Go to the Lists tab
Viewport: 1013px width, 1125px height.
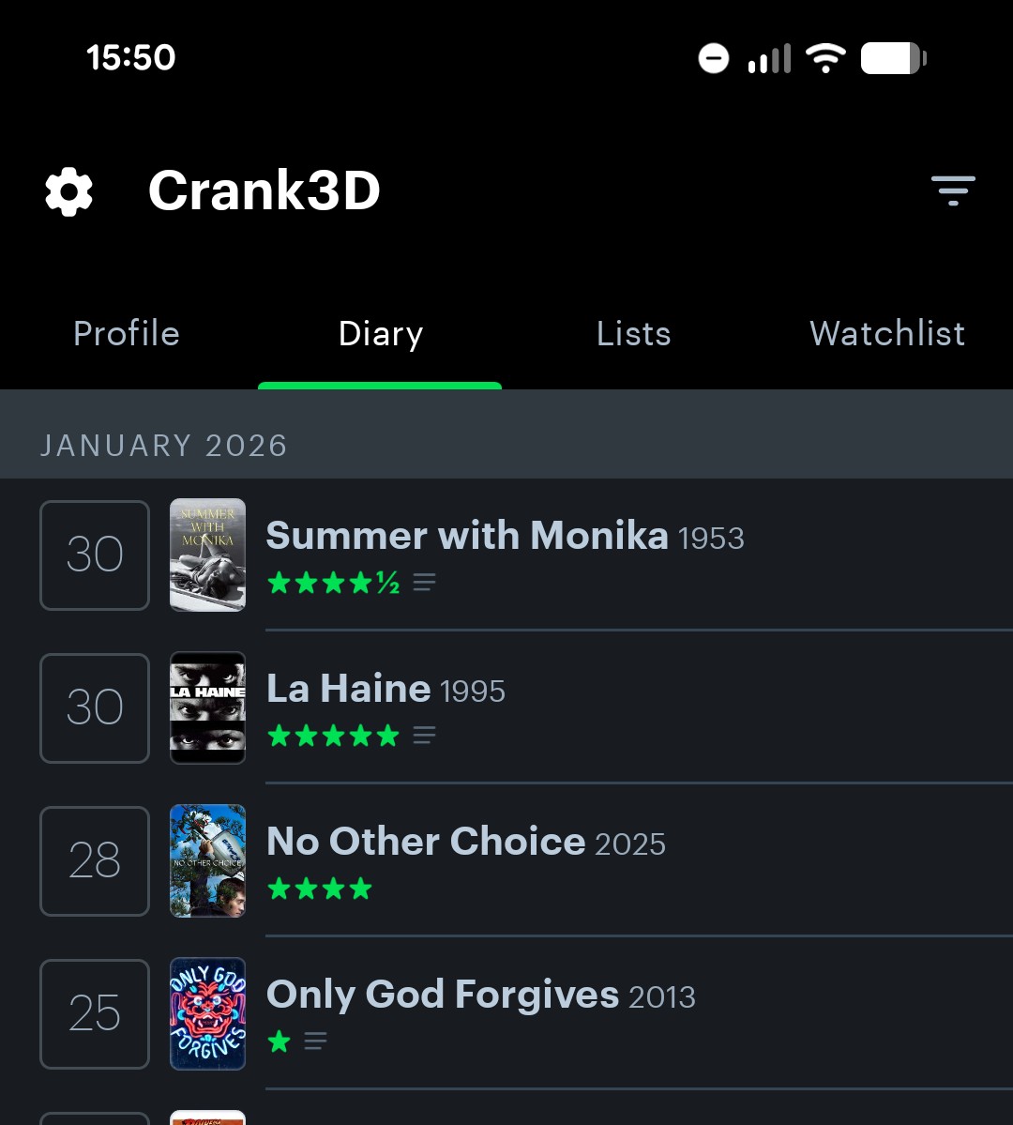(634, 334)
